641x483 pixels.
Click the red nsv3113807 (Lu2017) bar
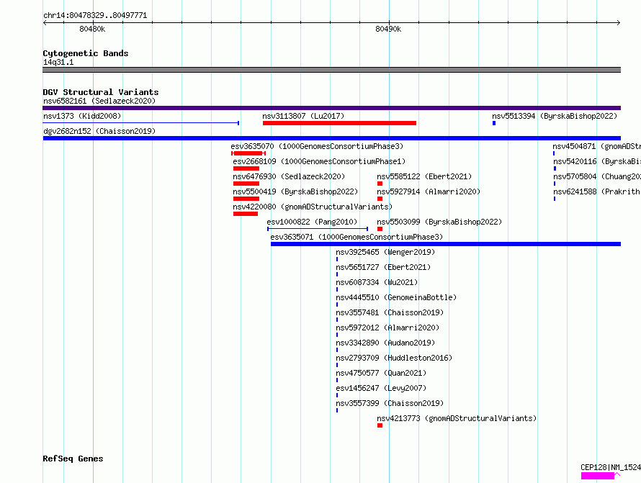pos(339,123)
